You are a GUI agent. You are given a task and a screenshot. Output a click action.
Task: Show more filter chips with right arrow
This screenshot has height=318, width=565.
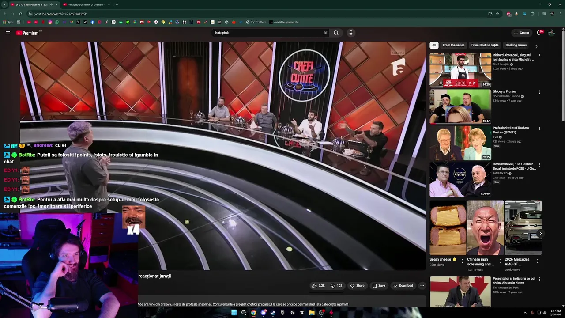click(536, 46)
